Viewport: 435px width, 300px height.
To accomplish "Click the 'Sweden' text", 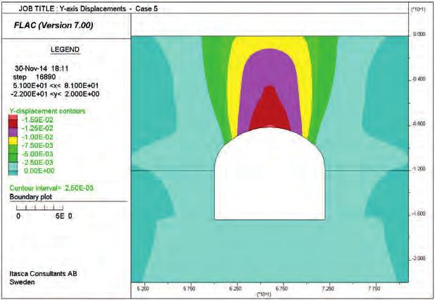I will pos(23,282).
